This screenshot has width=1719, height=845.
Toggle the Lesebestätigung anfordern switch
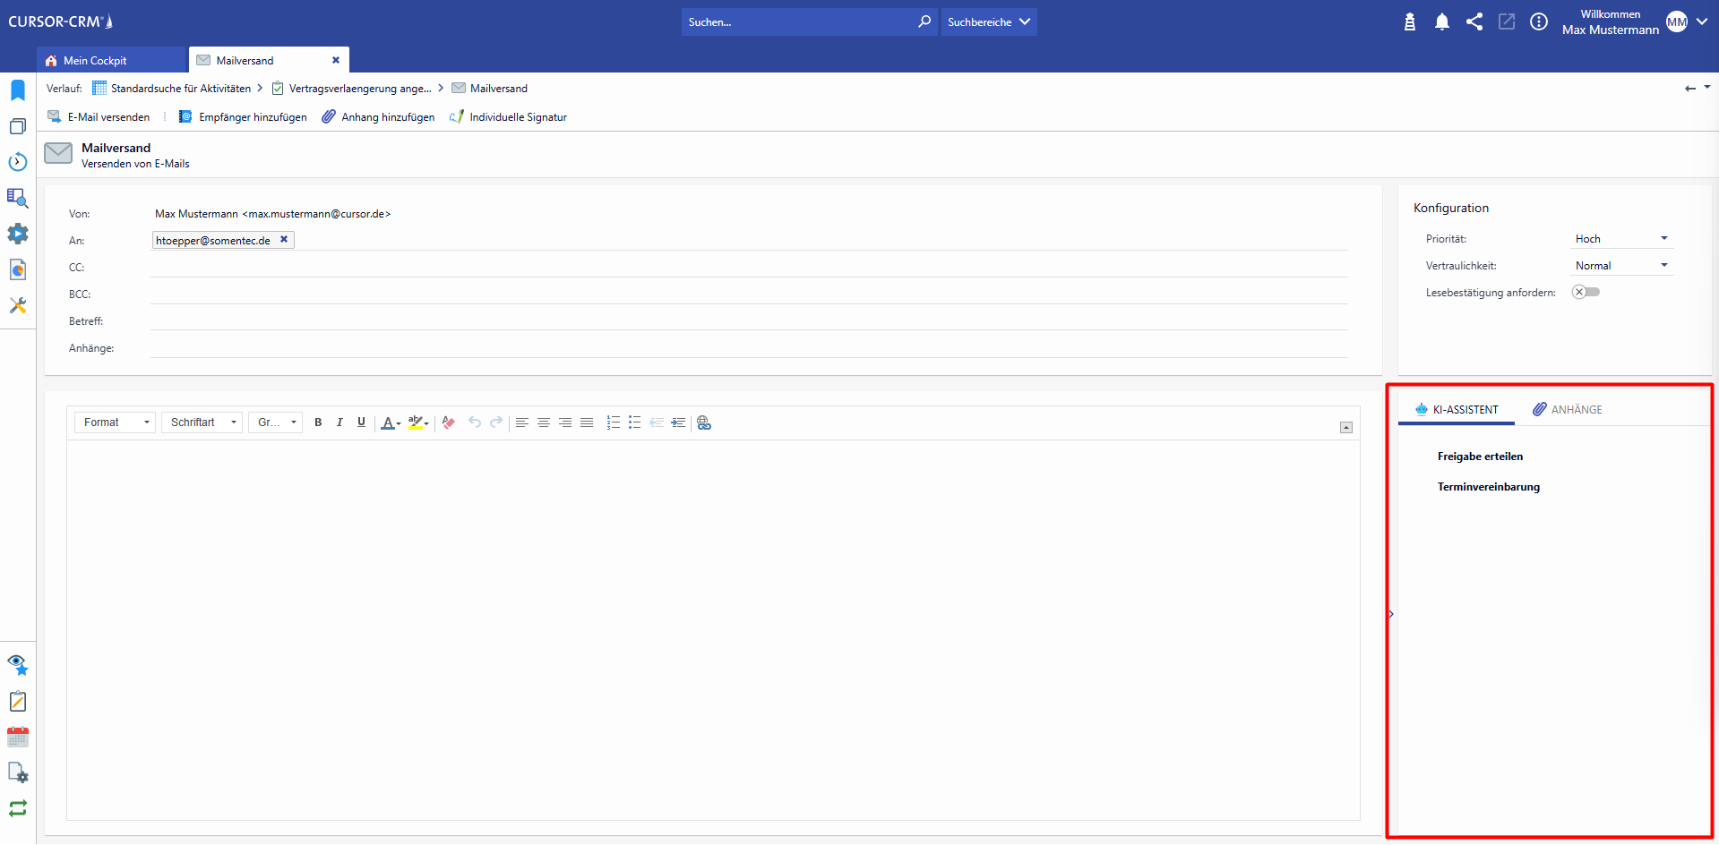[x=1586, y=292]
